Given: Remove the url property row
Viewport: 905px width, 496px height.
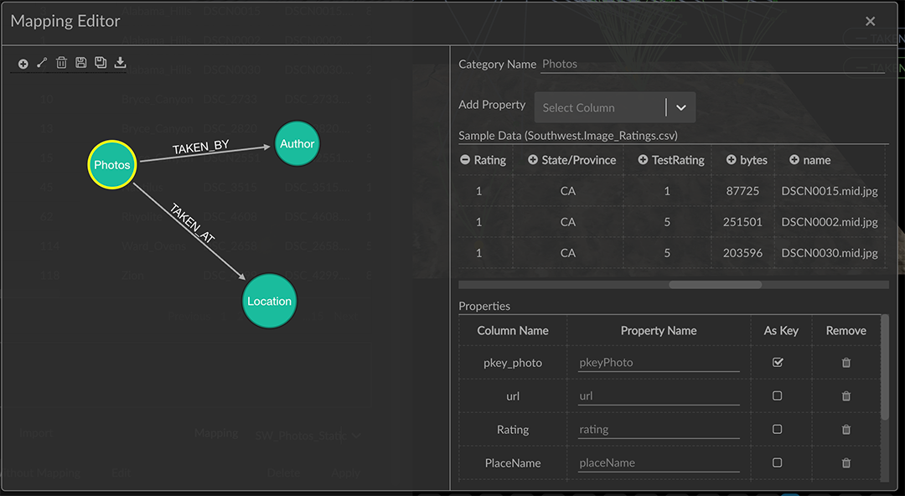Looking at the screenshot, I should (x=846, y=396).
